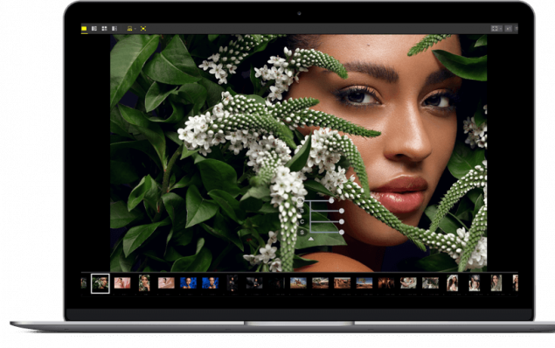
Task: Select the single image viewer mode icon
Action: coord(84,28)
